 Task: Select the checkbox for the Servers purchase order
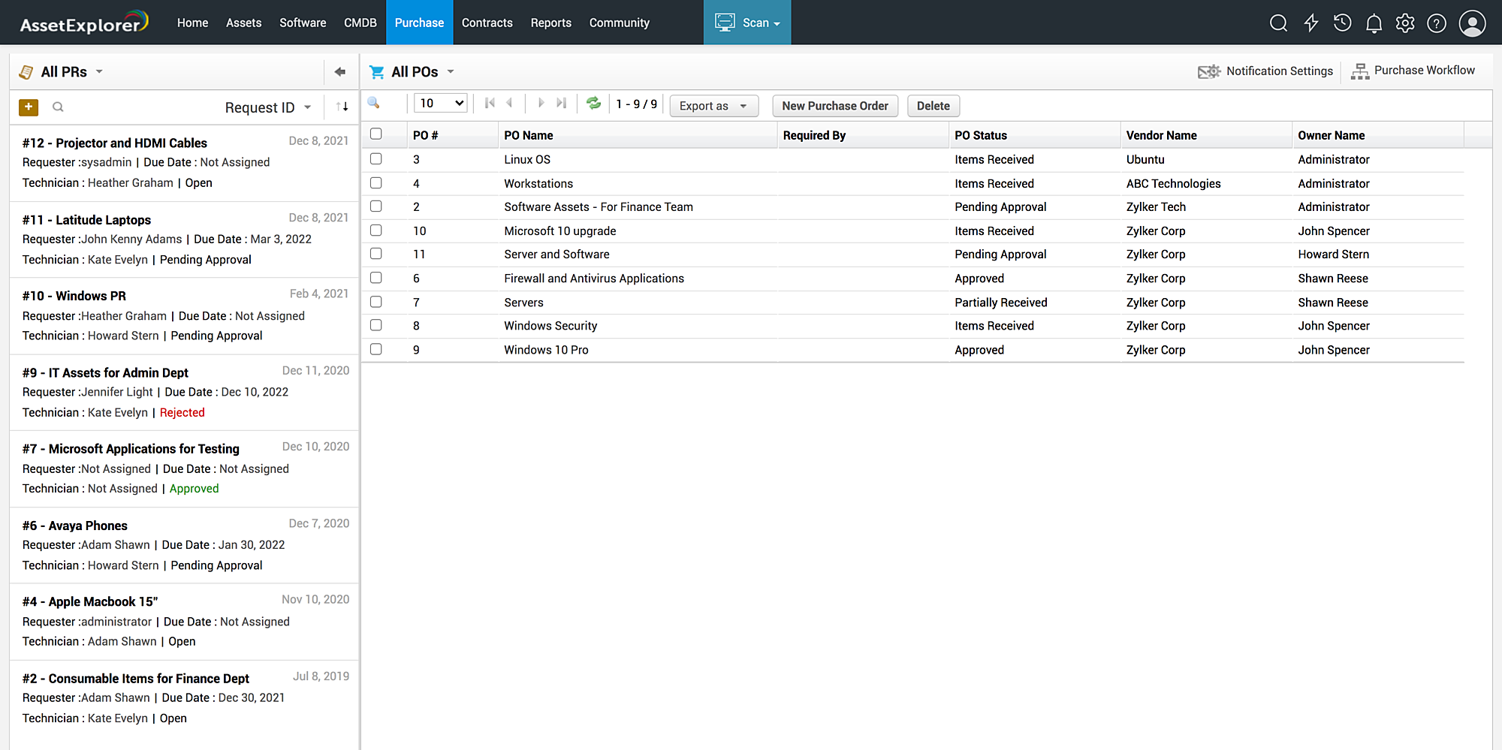[376, 302]
